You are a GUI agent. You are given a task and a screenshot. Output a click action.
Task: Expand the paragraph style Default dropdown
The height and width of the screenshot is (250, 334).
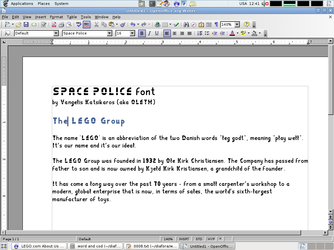(x=56, y=33)
